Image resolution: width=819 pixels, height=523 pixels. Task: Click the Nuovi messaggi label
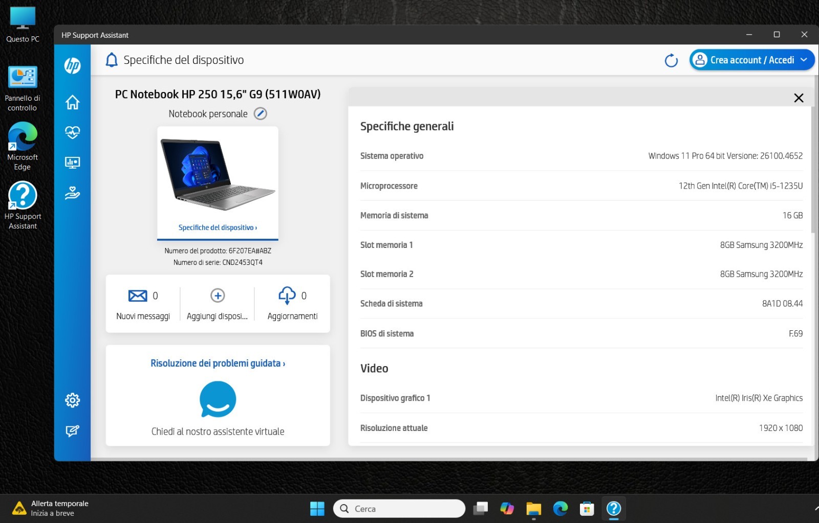143,316
